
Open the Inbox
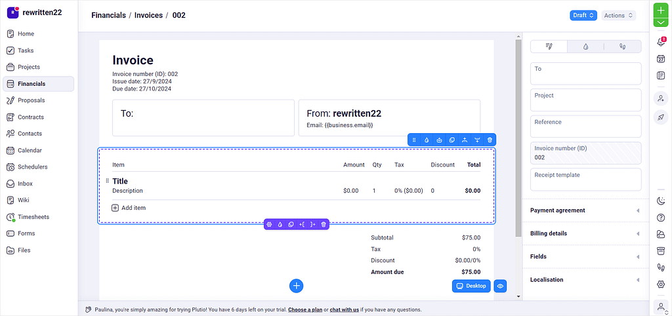38,184
